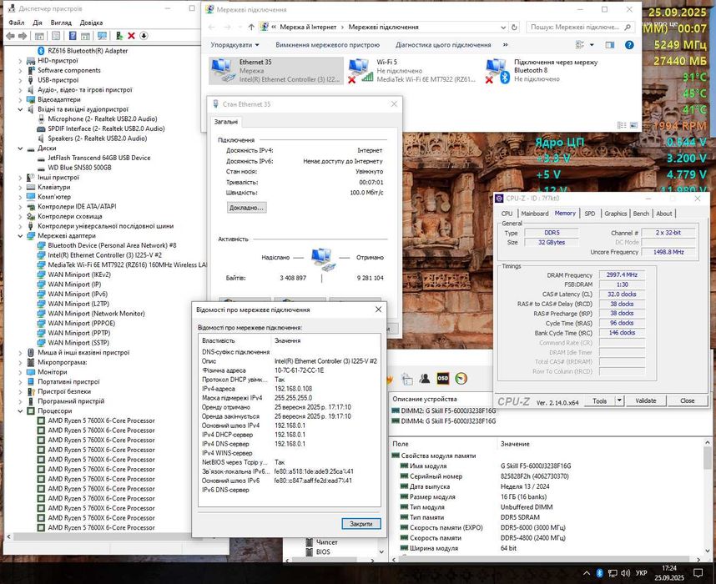Click the Up arrow in Network Connections window
This screenshot has height=584, width=716.
[251, 27]
